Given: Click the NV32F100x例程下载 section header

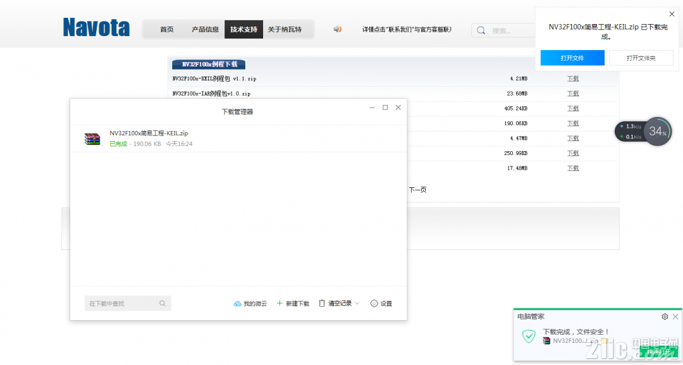Looking at the screenshot, I should pyautogui.click(x=209, y=65).
